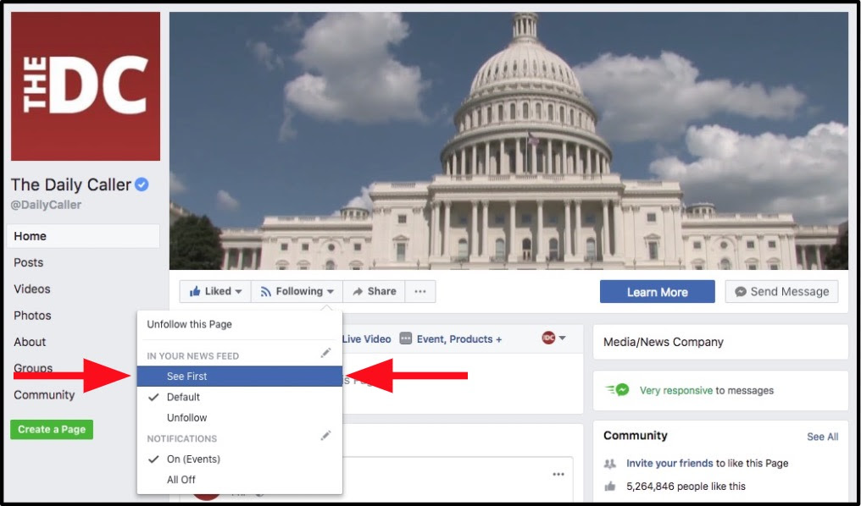This screenshot has height=506, width=861.
Task: Click the RSS feed icon on Following
Action: 266,292
